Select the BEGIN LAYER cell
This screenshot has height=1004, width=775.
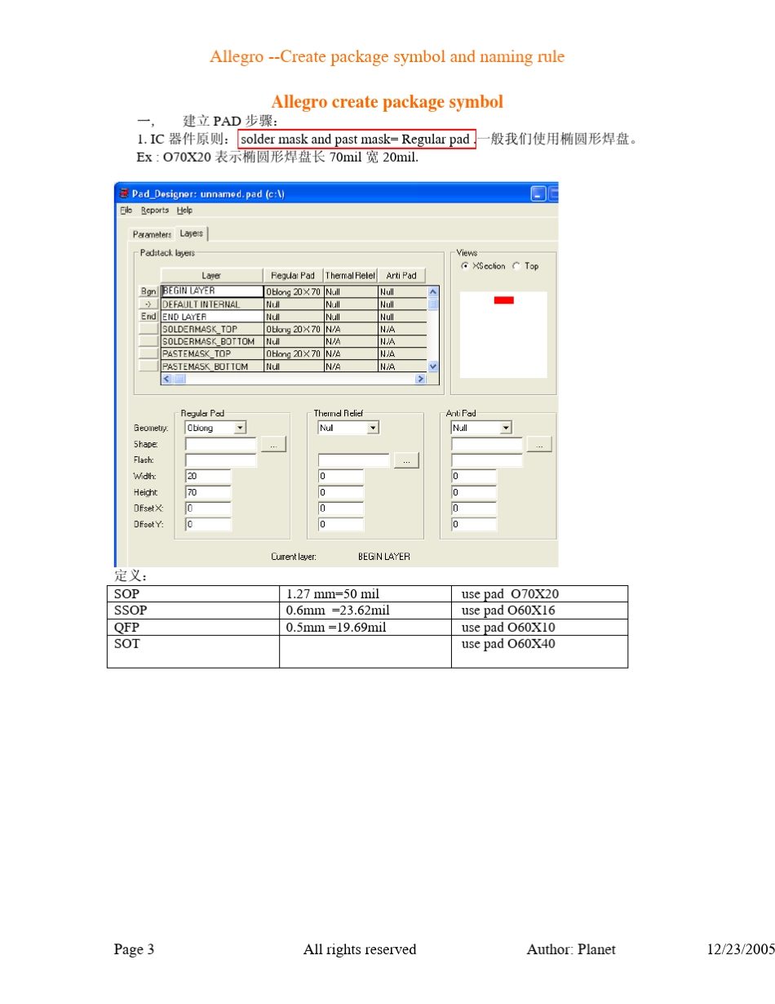pos(211,291)
